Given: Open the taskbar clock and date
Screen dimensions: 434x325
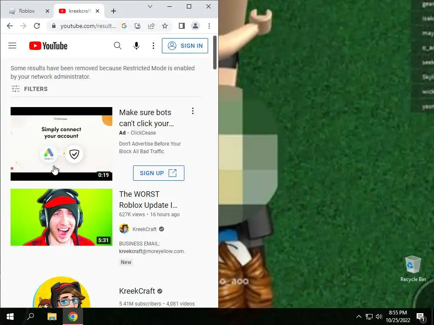Looking at the screenshot, I should [398, 317].
